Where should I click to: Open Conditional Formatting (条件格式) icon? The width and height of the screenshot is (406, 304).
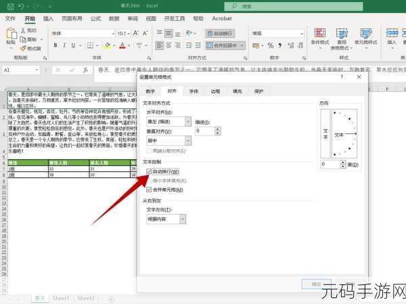320,33
